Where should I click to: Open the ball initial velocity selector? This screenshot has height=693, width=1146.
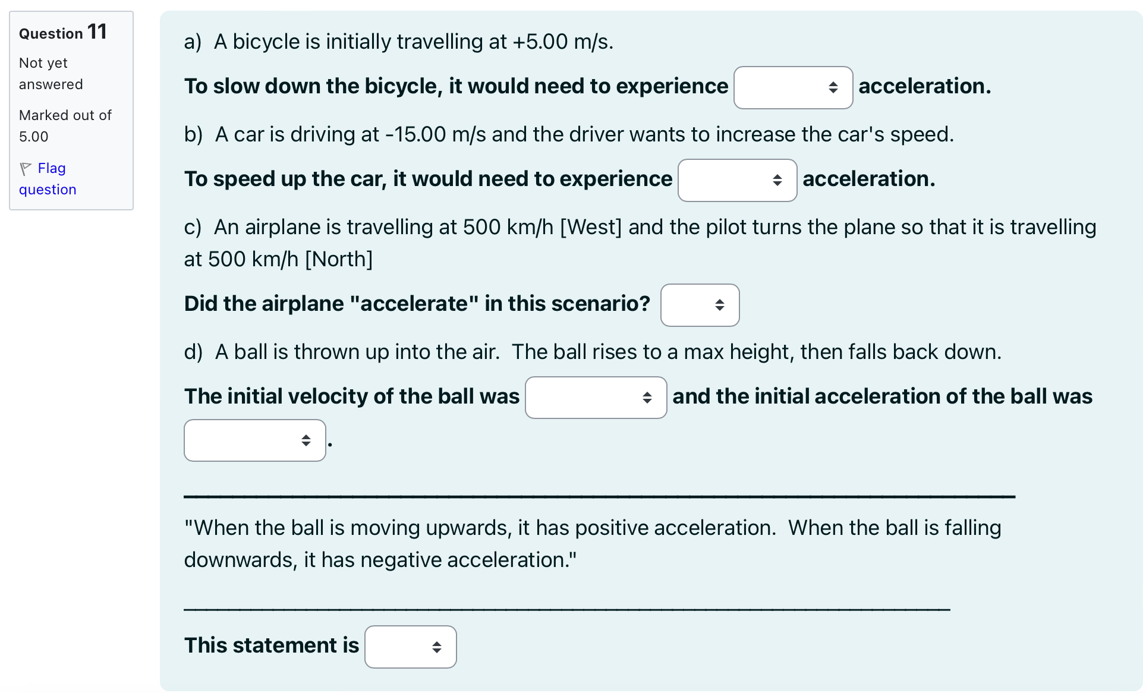(596, 398)
